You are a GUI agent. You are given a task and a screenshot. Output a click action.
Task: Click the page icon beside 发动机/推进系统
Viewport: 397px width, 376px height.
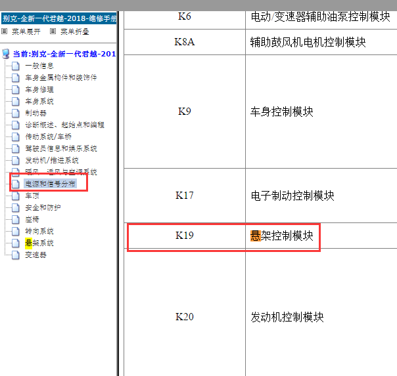(16, 161)
